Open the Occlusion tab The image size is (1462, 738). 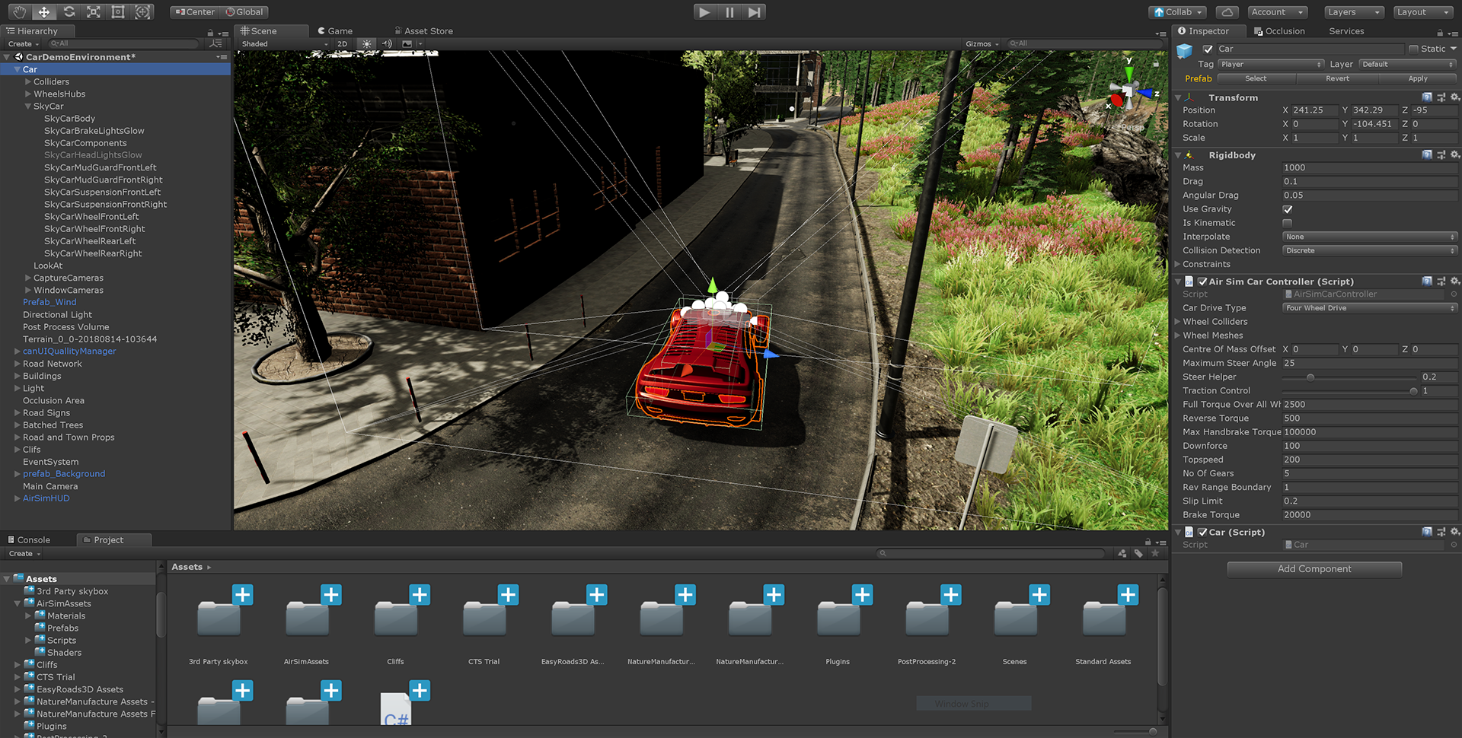point(1285,30)
